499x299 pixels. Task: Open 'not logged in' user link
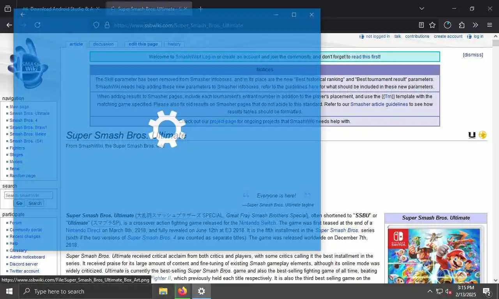point(378,36)
